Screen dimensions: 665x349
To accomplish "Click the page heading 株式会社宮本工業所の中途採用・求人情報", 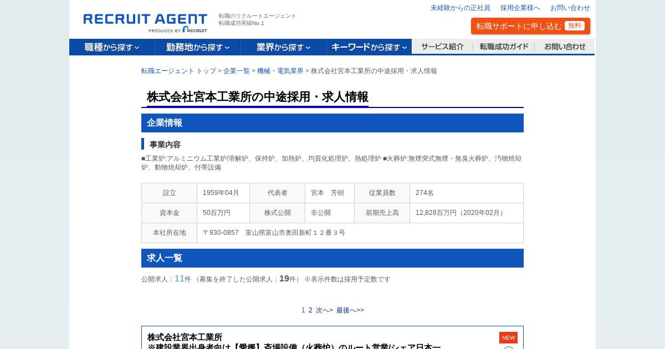I will pyautogui.click(x=258, y=97).
